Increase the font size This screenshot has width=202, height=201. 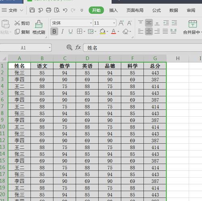tap(121, 23)
